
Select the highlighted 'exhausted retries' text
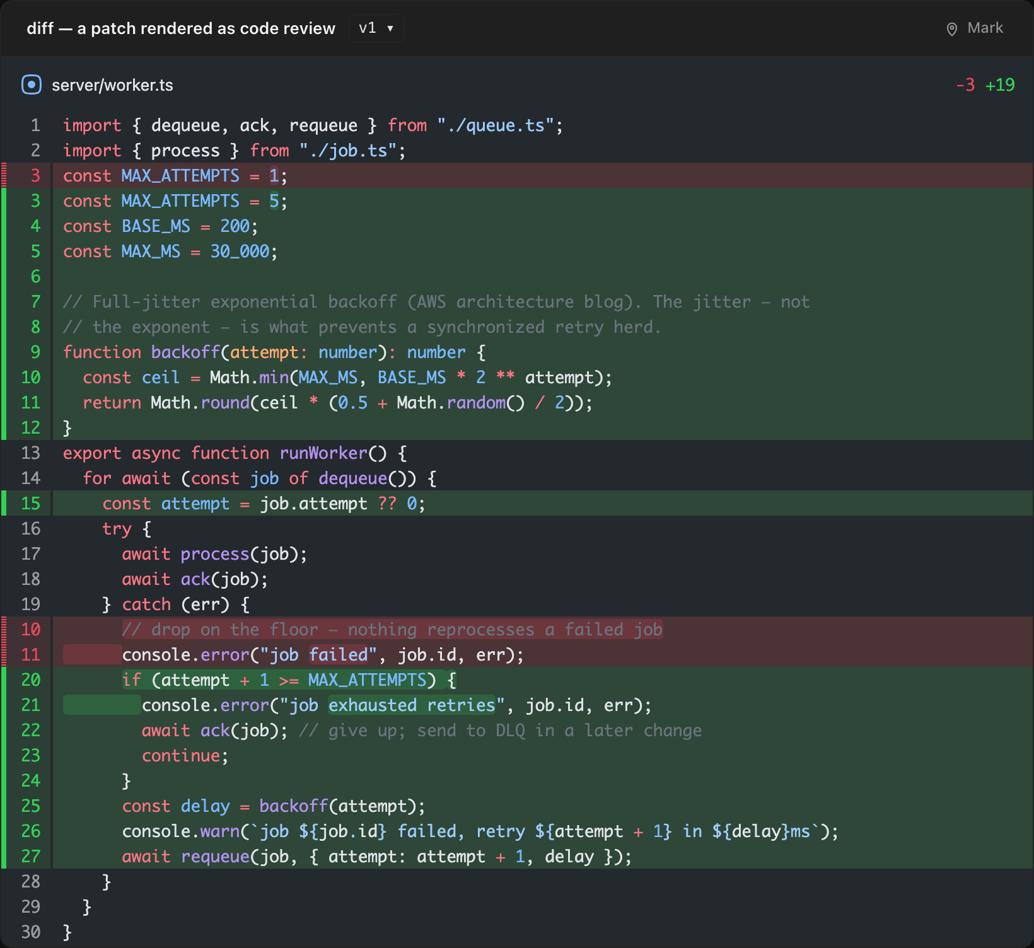(x=412, y=705)
